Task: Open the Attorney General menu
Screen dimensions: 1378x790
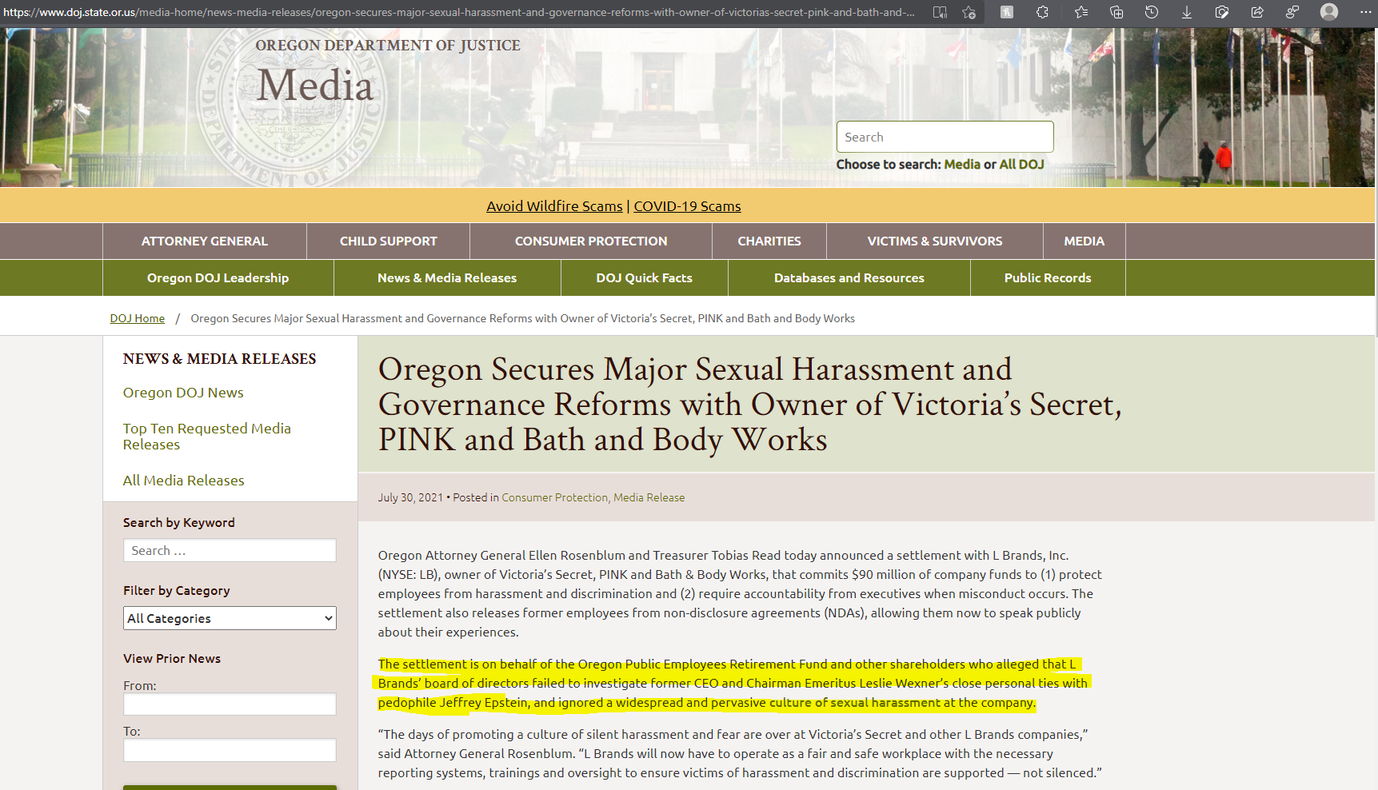Action: tap(205, 241)
